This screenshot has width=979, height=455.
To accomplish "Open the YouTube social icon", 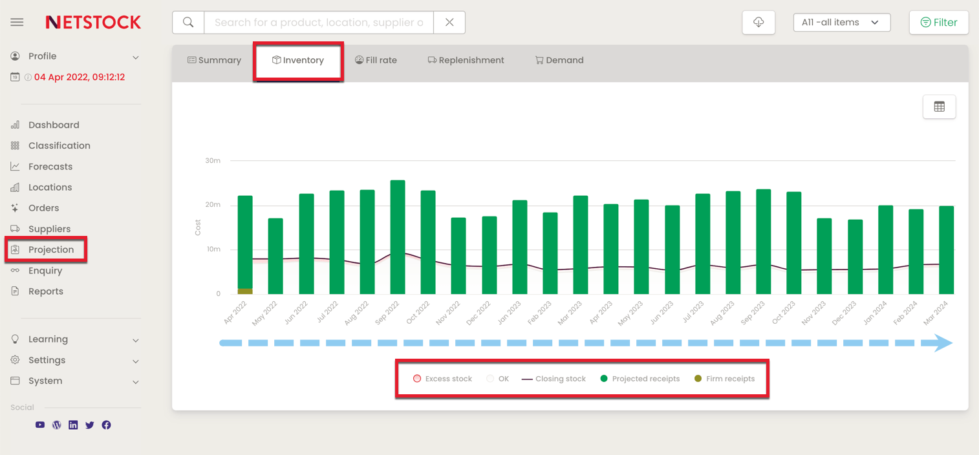I will [40, 425].
